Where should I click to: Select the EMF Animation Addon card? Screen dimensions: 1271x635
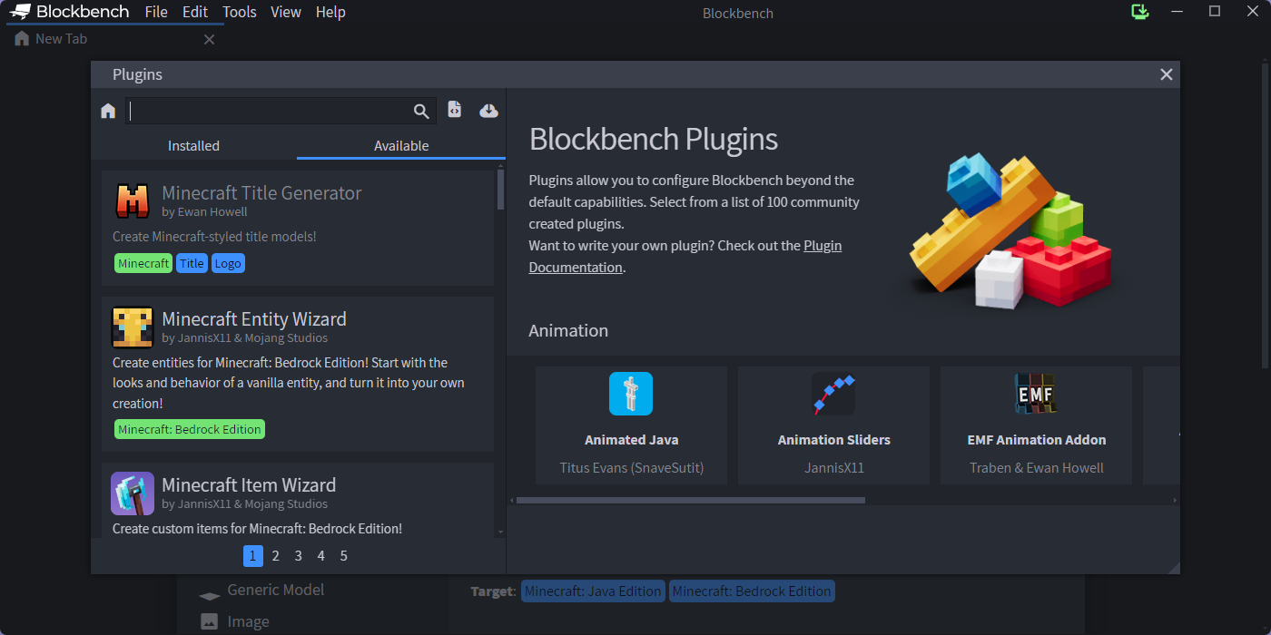(1036, 425)
